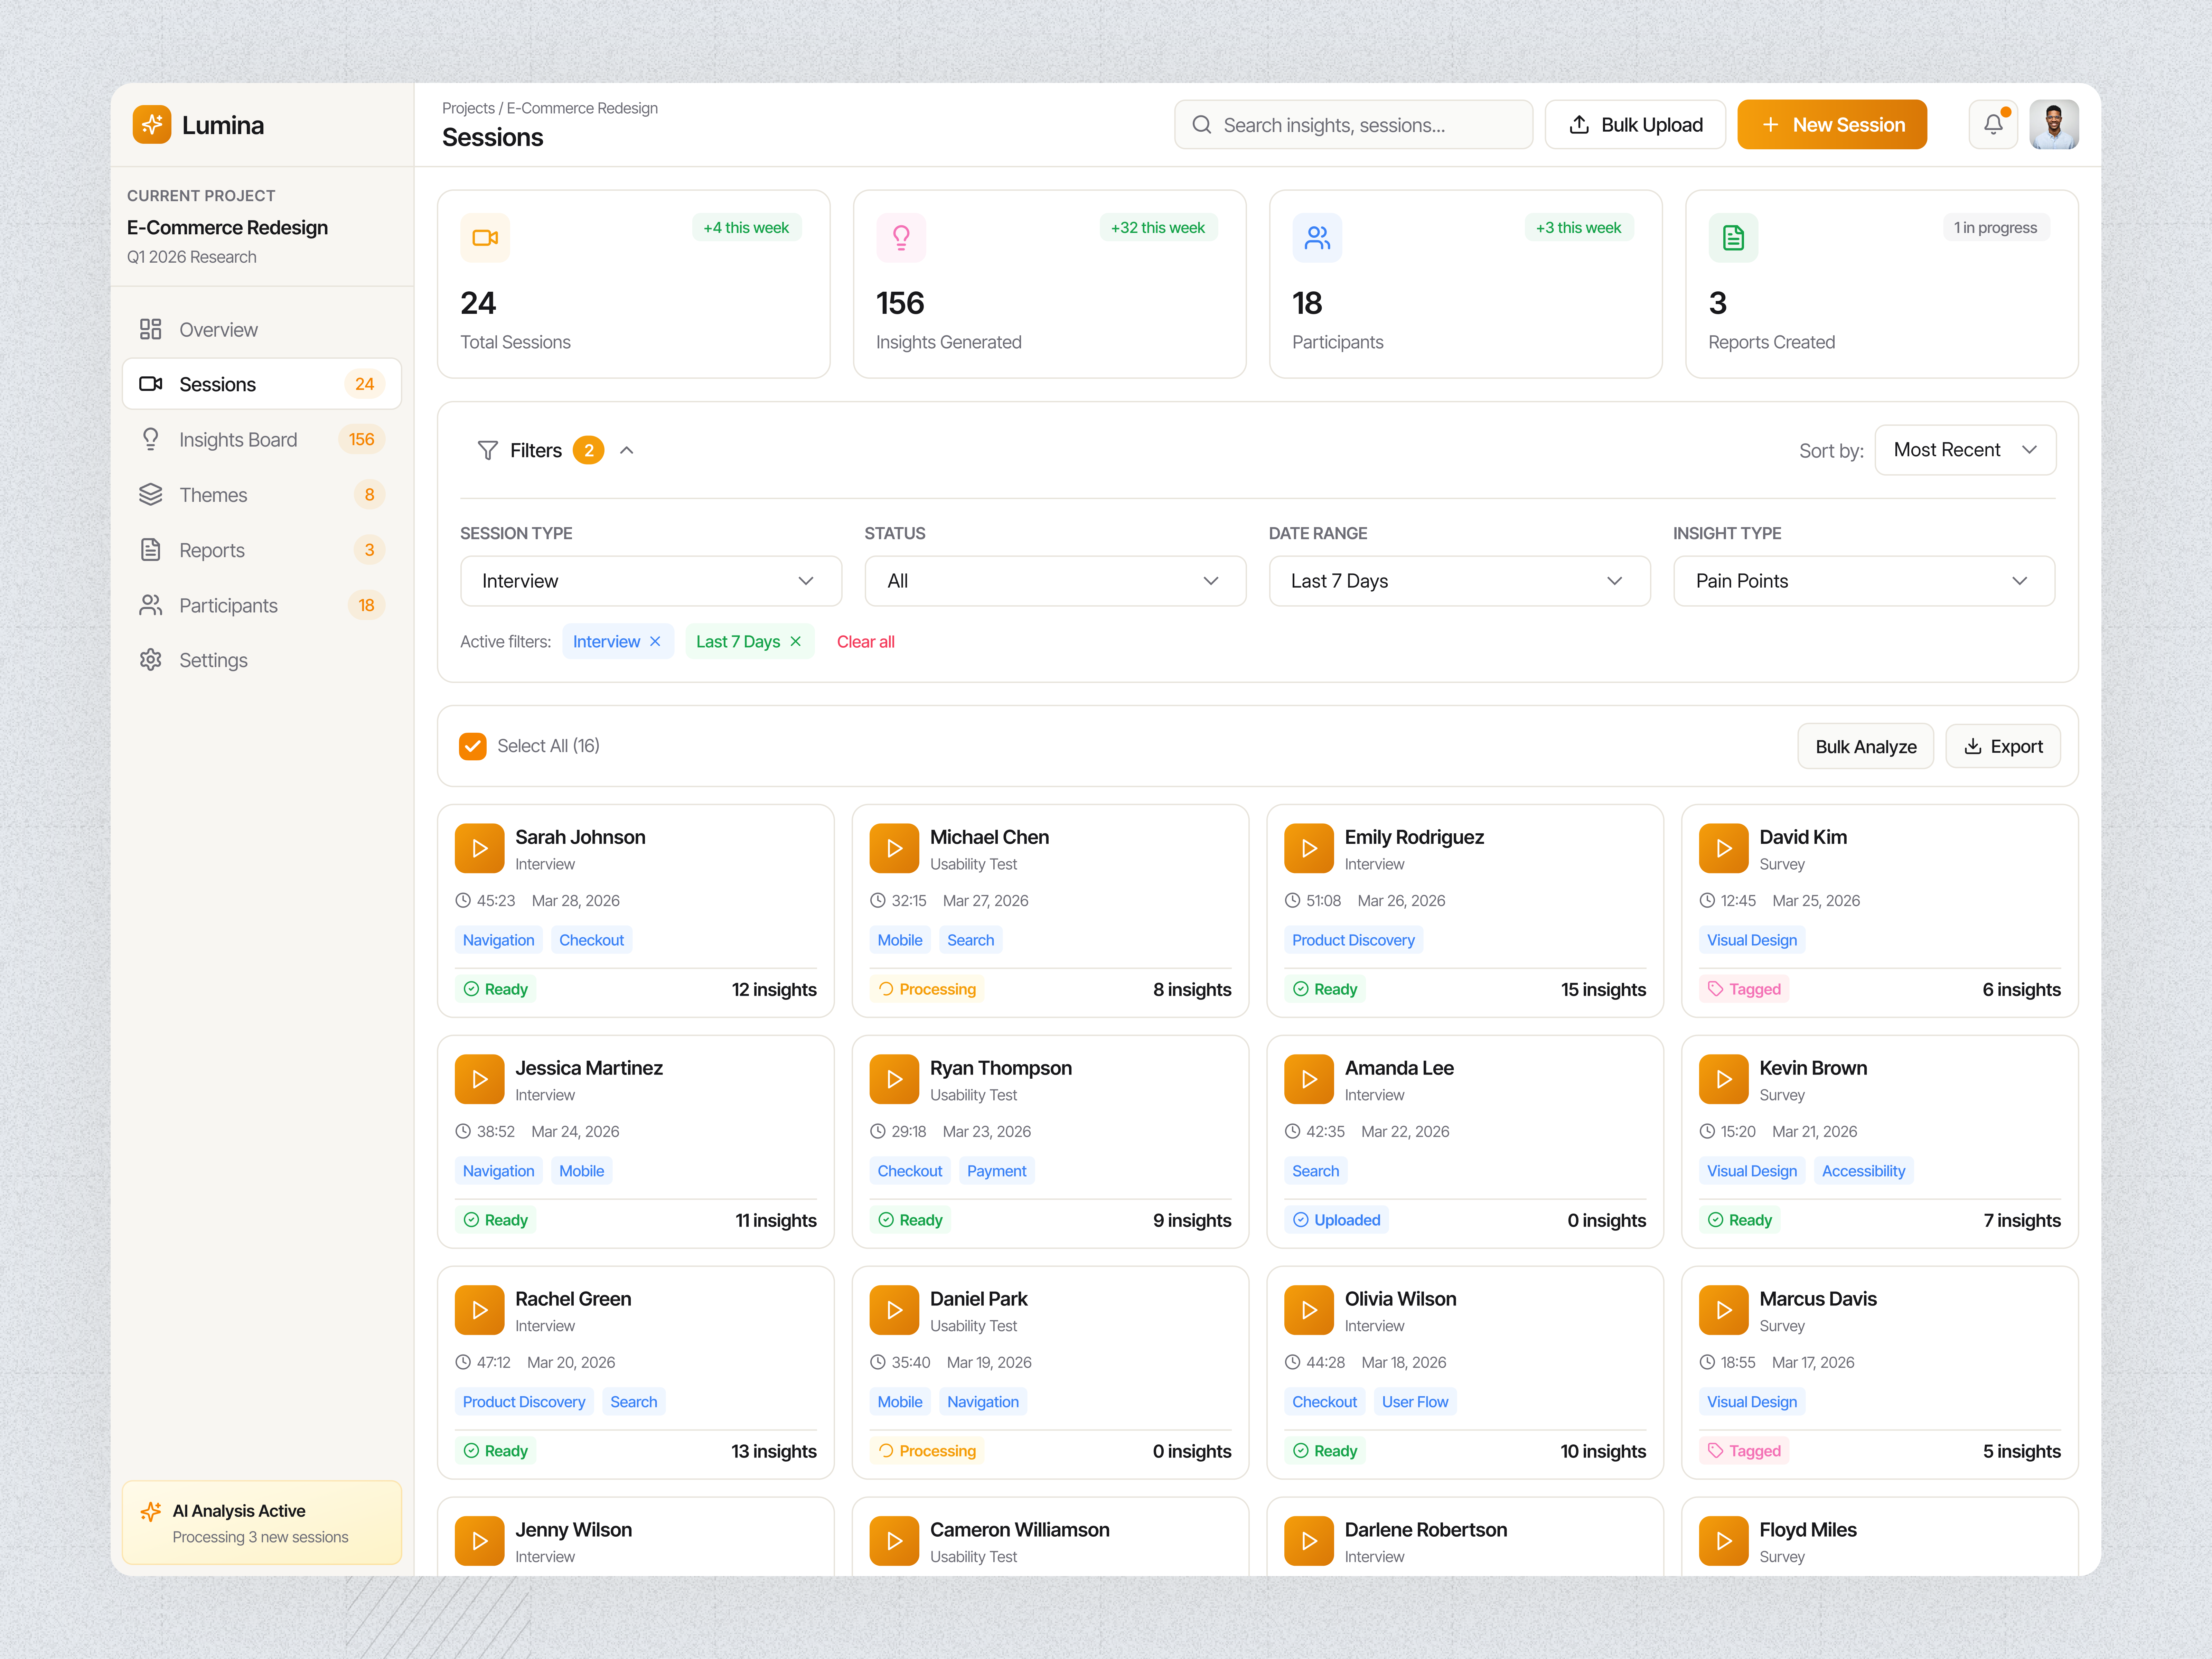The width and height of the screenshot is (2212, 1659).
Task: Play Cameron Williamson's usability test
Action: pyautogui.click(x=894, y=1541)
